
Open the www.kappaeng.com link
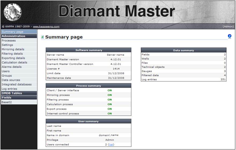pyautogui.click(x=46, y=26)
